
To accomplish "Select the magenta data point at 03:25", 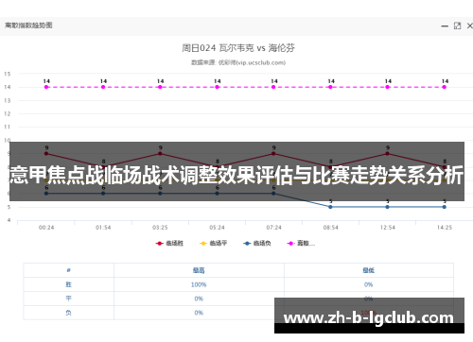I will [x=160, y=87].
